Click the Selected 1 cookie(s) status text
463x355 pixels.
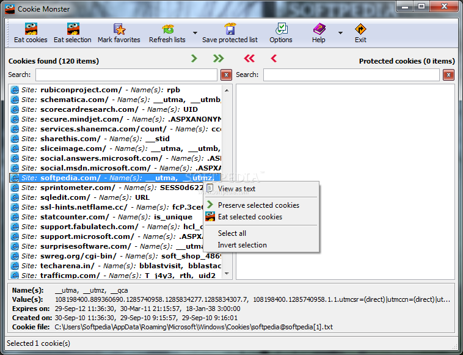38,343
